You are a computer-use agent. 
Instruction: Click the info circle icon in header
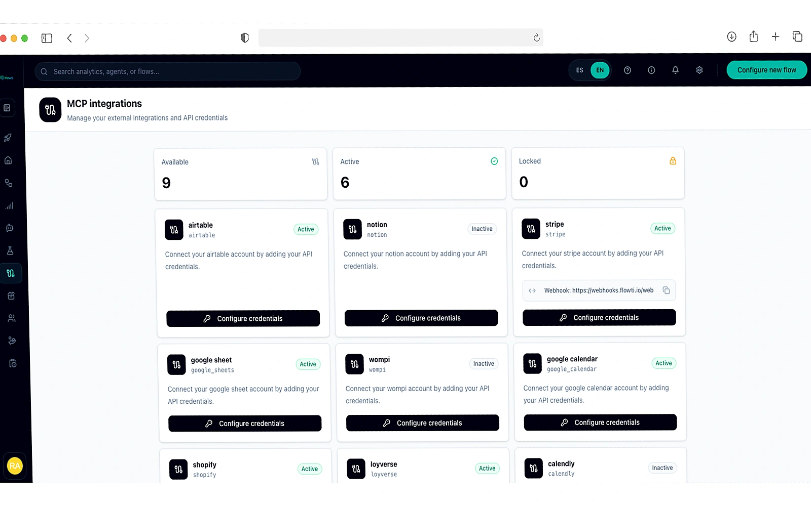coord(651,70)
